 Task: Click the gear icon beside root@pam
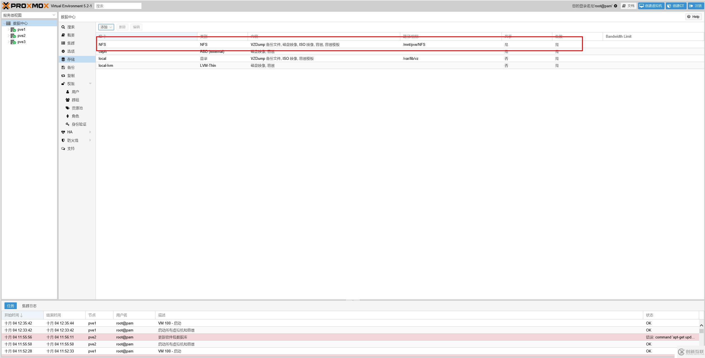pyautogui.click(x=616, y=6)
